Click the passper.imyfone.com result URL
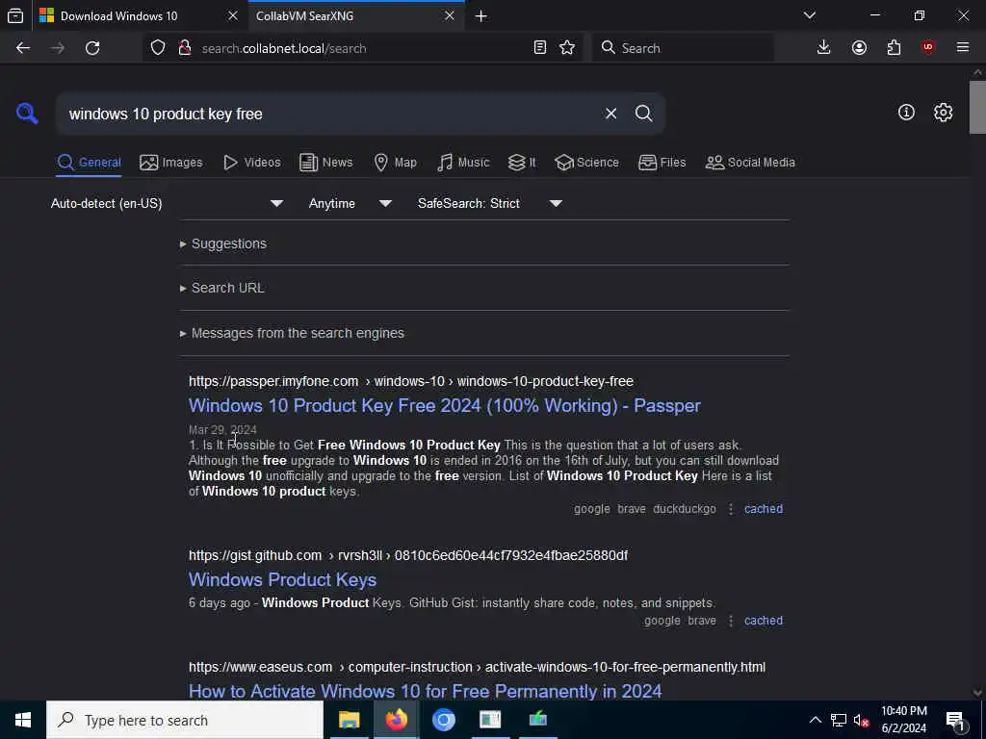This screenshot has height=739, width=986. [411, 381]
